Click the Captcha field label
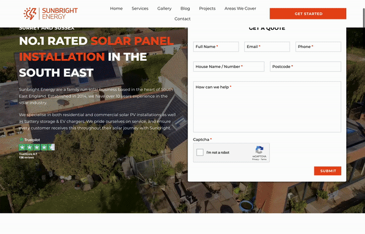This screenshot has width=365, height=234. [x=203, y=140]
